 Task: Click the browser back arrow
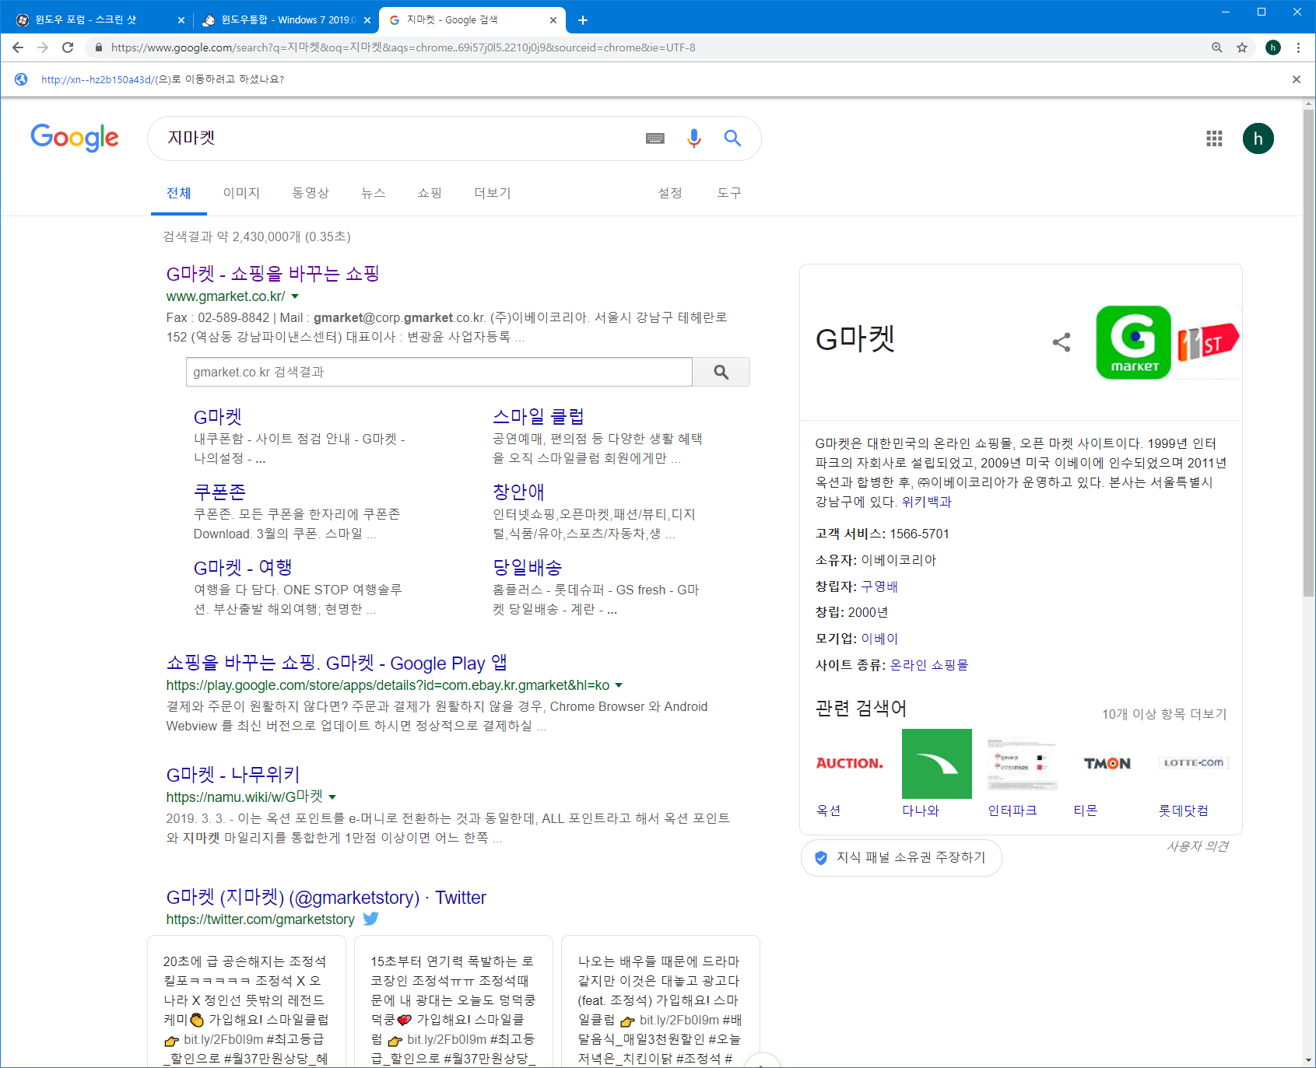18,47
